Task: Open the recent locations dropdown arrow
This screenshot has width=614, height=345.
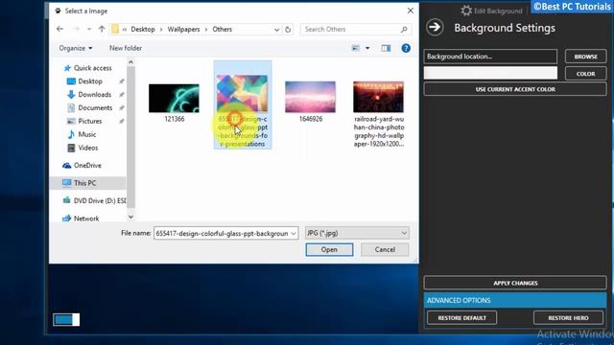Action: (x=89, y=30)
